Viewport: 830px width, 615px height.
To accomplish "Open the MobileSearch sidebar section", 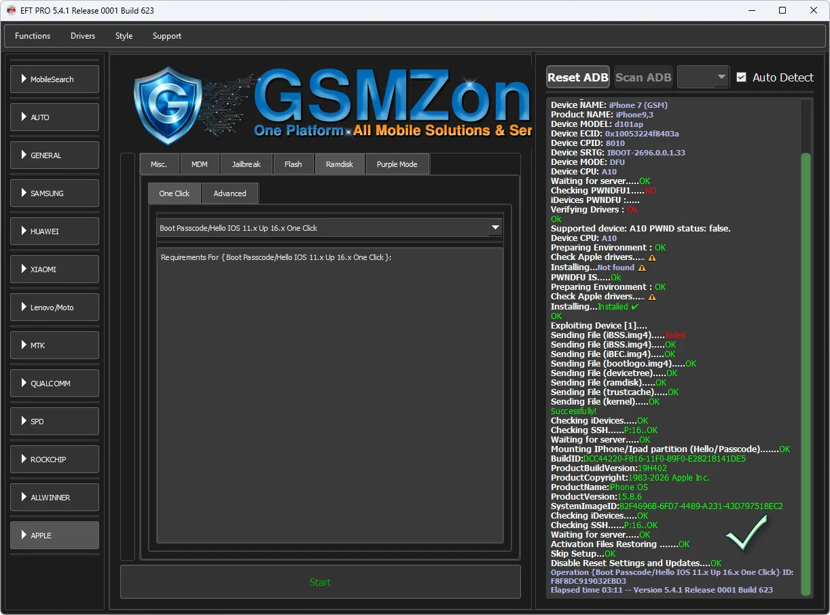I will pyautogui.click(x=54, y=79).
